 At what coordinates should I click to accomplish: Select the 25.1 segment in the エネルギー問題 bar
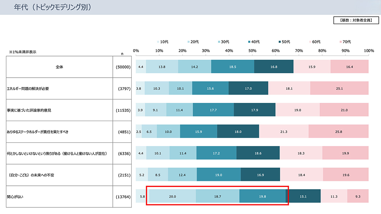click(339, 88)
